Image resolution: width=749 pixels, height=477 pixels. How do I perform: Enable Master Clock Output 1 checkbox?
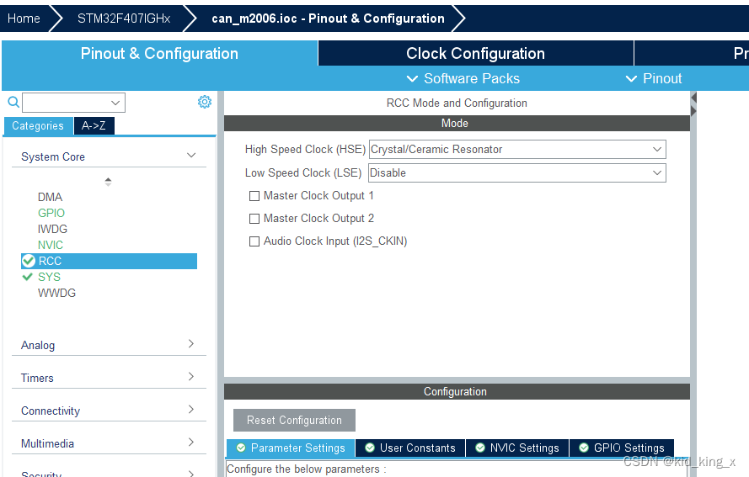coord(254,196)
